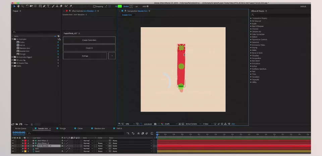This screenshot has width=322, height=156.
Task: Expand the Blur & Sharpen effects category
Action: 251,26
